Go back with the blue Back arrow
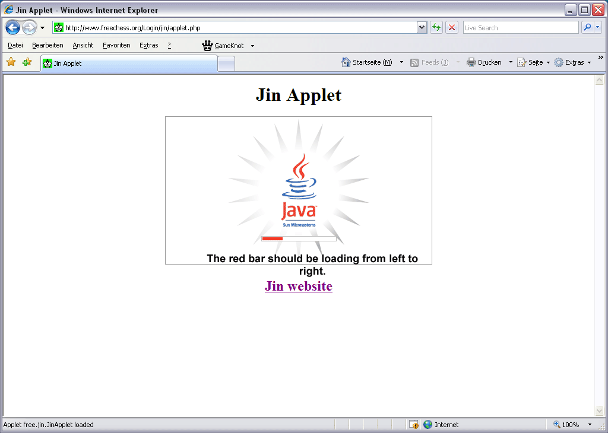This screenshot has height=433, width=608. click(x=12, y=27)
